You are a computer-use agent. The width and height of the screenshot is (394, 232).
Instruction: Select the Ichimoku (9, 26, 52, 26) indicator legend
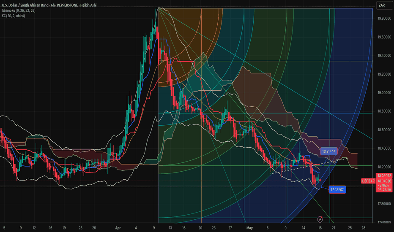pos(19,11)
